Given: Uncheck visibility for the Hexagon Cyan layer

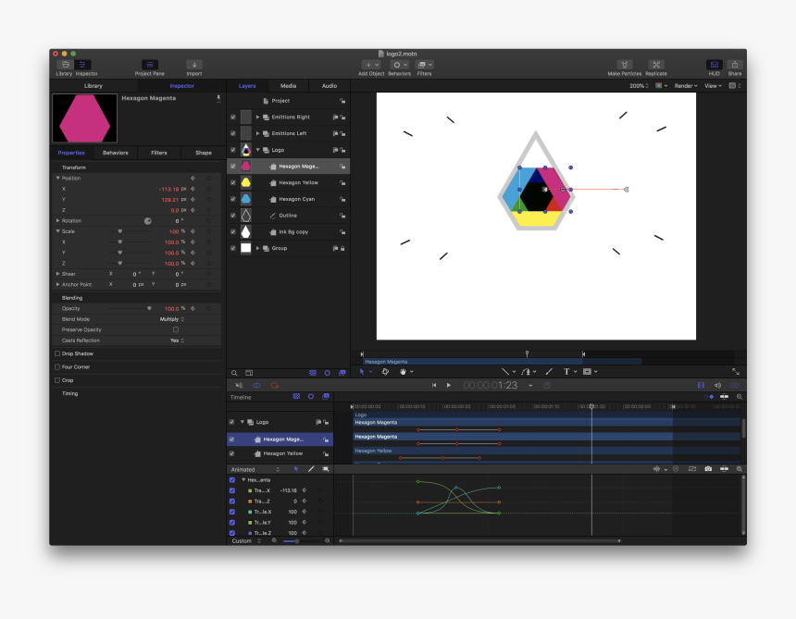Looking at the screenshot, I should [x=232, y=199].
